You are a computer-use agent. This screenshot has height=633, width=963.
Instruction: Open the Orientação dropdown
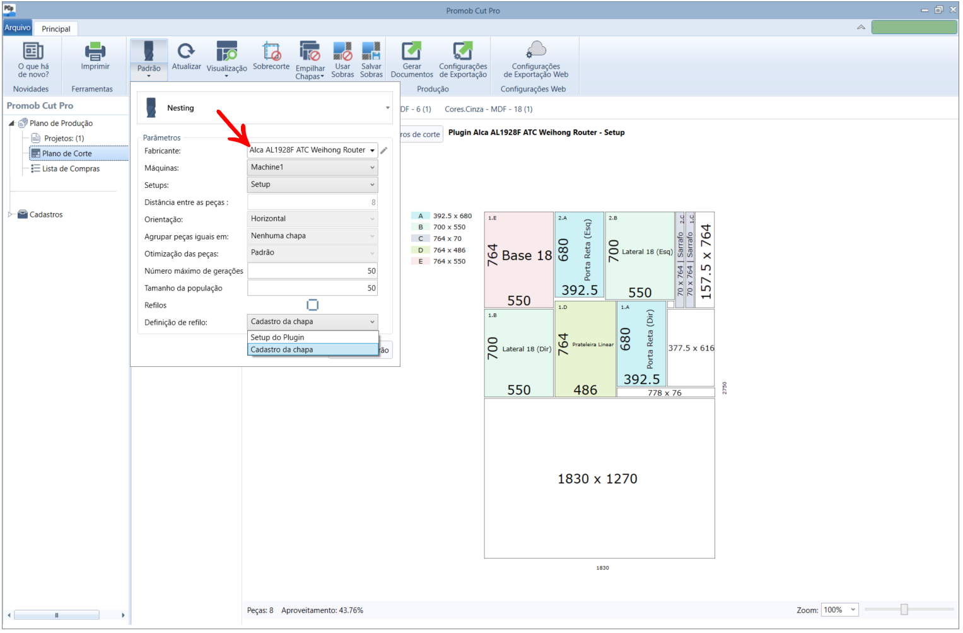[x=313, y=219]
